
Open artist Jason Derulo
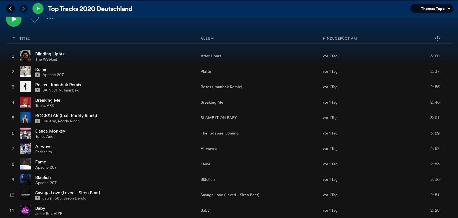[x=75, y=198]
